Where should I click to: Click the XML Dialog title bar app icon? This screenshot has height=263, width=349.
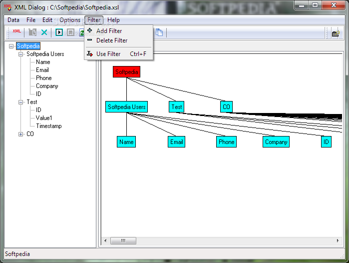pyautogui.click(x=8, y=7)
